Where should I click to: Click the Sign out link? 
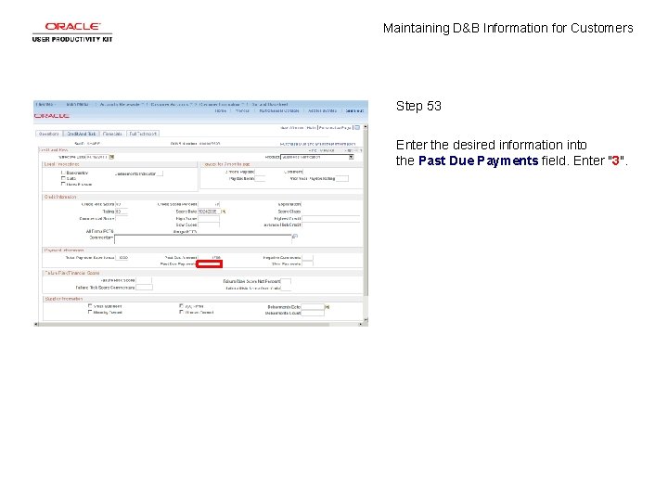point(354,110)
